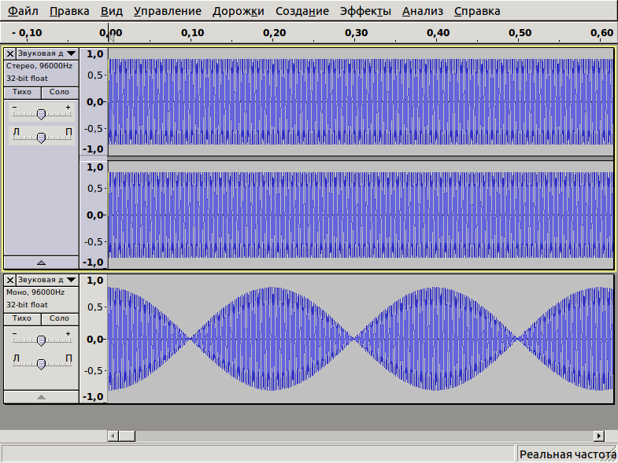Open the Файл menu
The height and width of the screenshot is (463, 618).
point(23,11)
